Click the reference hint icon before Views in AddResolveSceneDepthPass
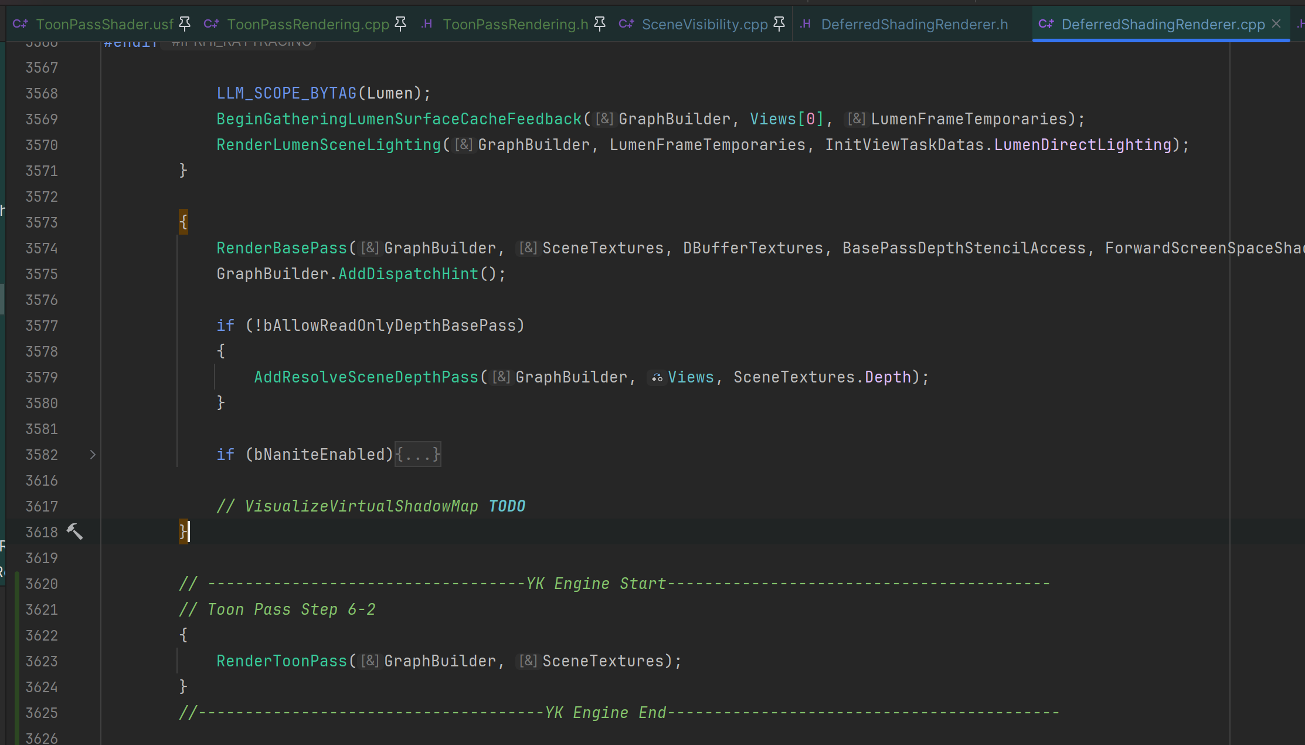1305x745 pixels. pos(657,378)
